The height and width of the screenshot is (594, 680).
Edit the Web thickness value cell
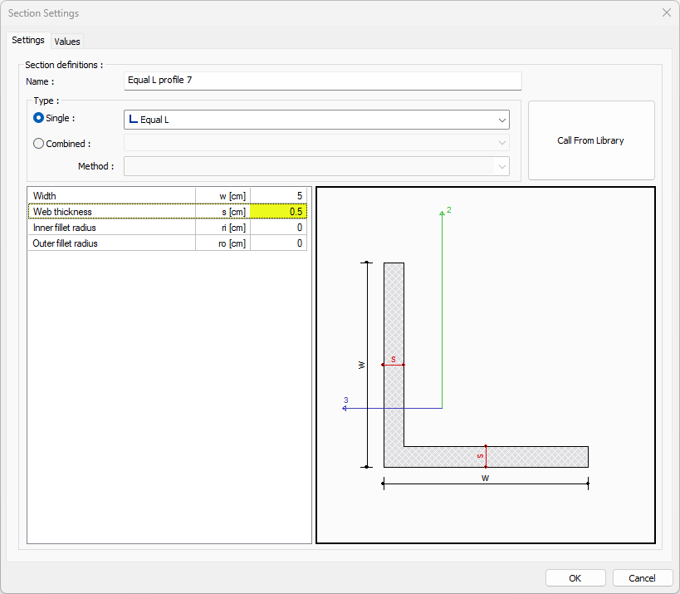(x=278, y=212)
